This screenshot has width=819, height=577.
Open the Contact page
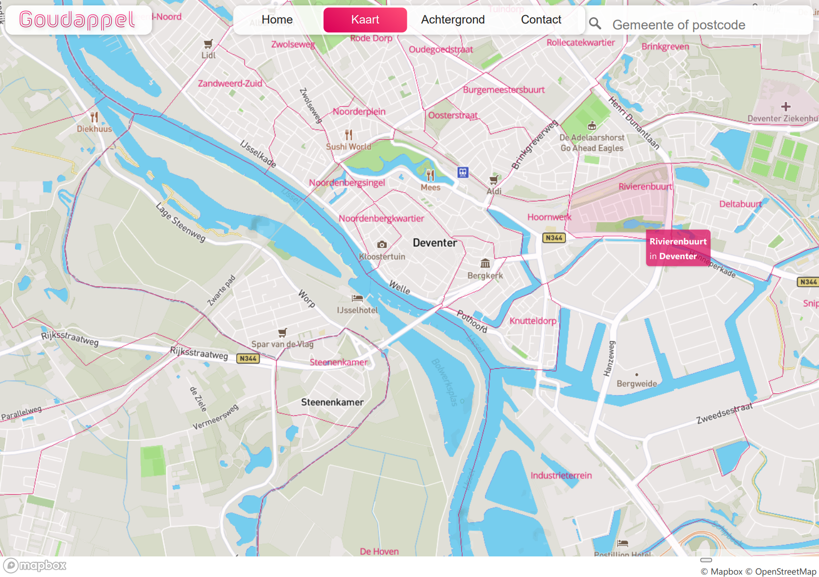(x=541, y=20)
